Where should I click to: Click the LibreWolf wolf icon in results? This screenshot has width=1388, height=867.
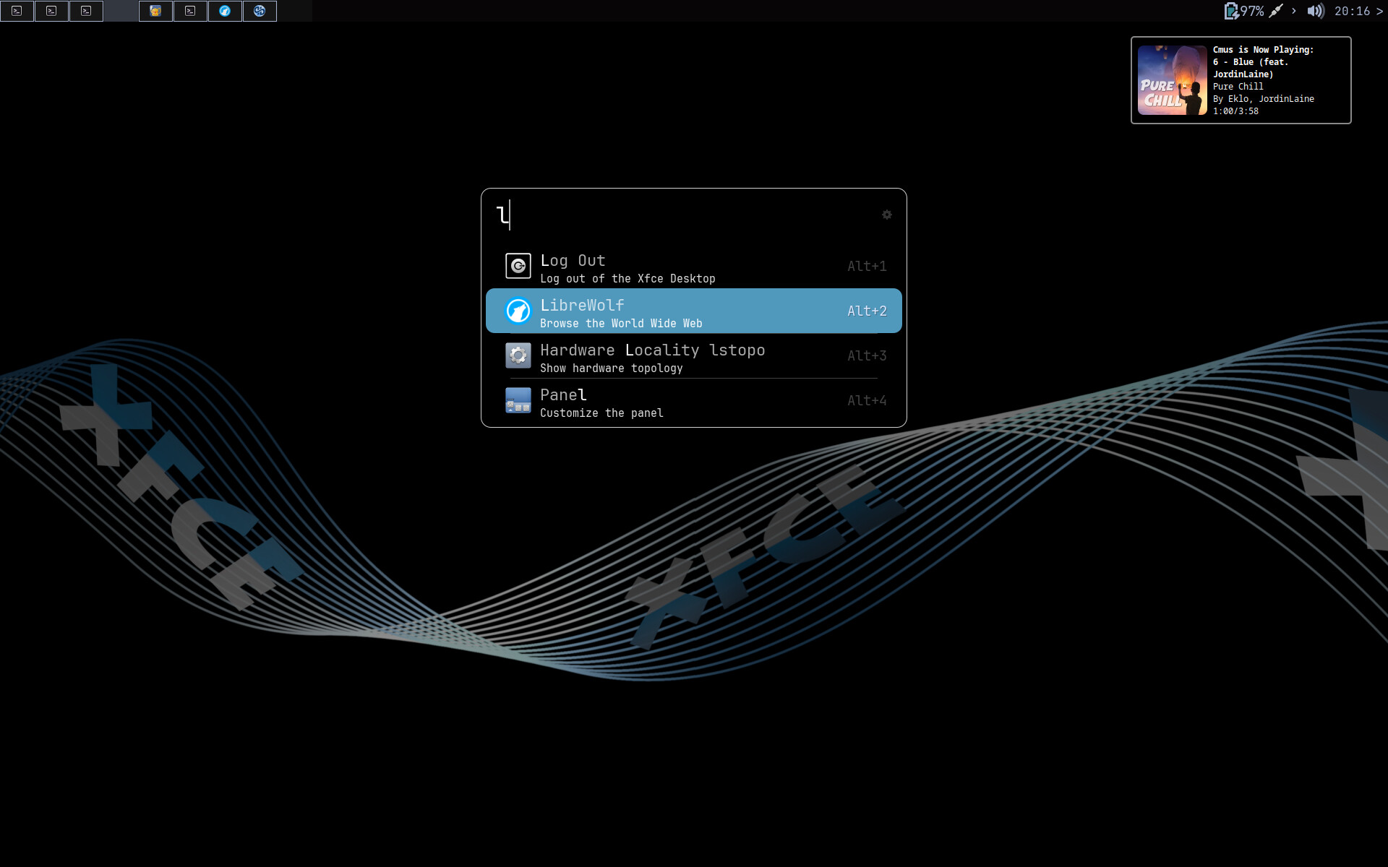coord(518,311)
